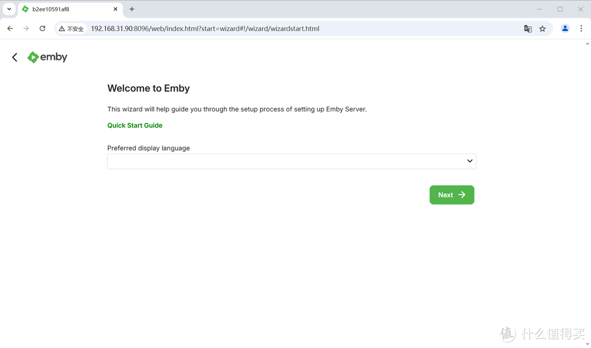Image resolution: width=591 pixels, height=348 pixels.
Task: Open the translate page icon
Action: coord(528,28)
